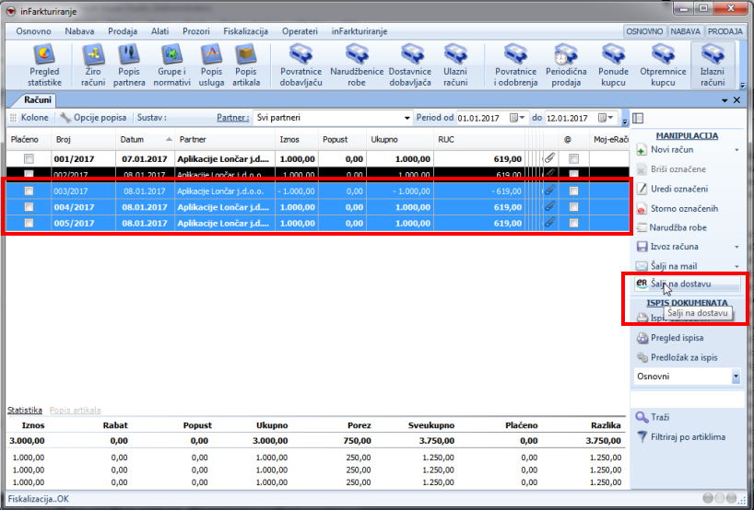Open Pregled ispisa
This screenshot has height=510, width=754.
click(670, 338)
